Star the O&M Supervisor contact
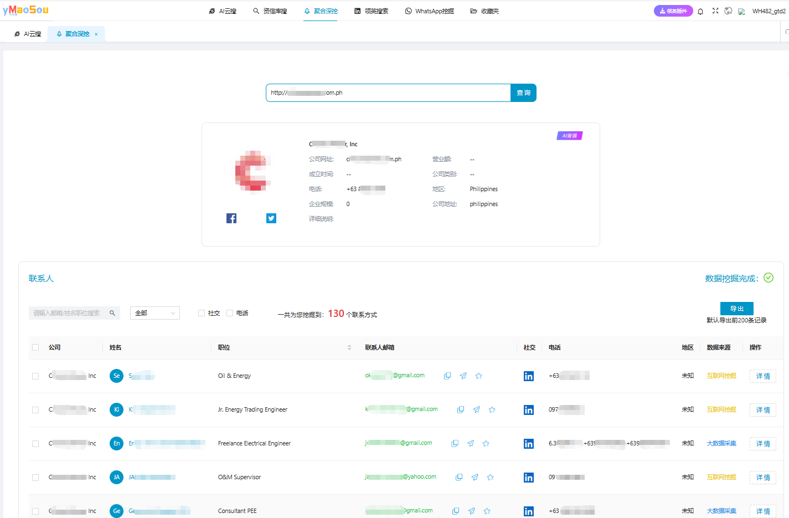The width and height of the screenshot is (789, 518). [490, 477]
